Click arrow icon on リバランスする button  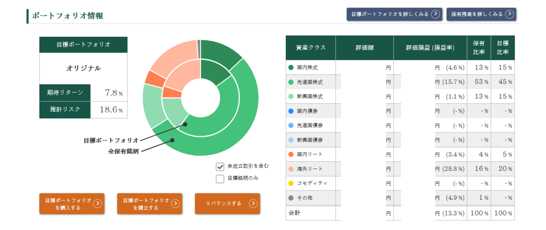coord(253,204)
